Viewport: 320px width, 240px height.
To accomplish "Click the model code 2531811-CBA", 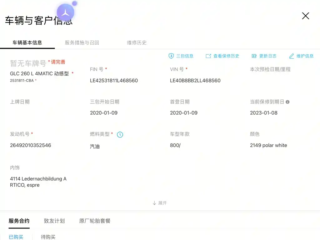I will (x=22, y=81).
